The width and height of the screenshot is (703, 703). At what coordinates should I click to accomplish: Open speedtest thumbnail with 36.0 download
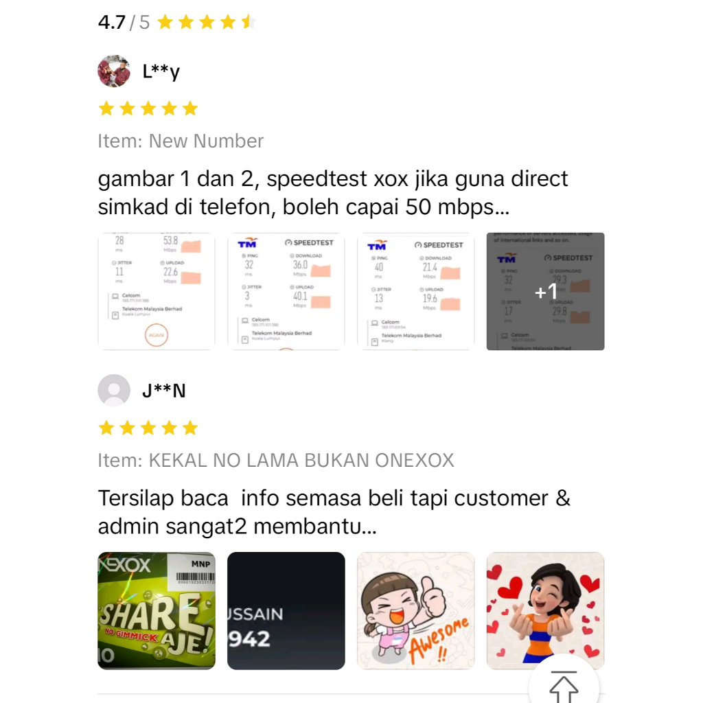pyautogui.click(x=286, y=291)
